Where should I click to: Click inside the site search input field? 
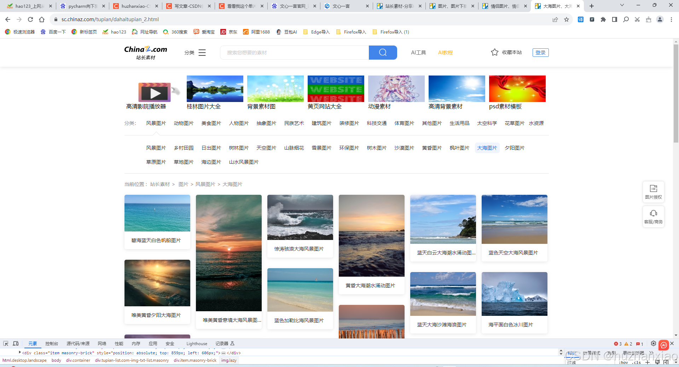click(294, 53)
